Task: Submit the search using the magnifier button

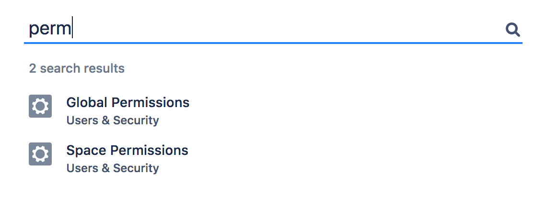Action: (x=513, y=30)
